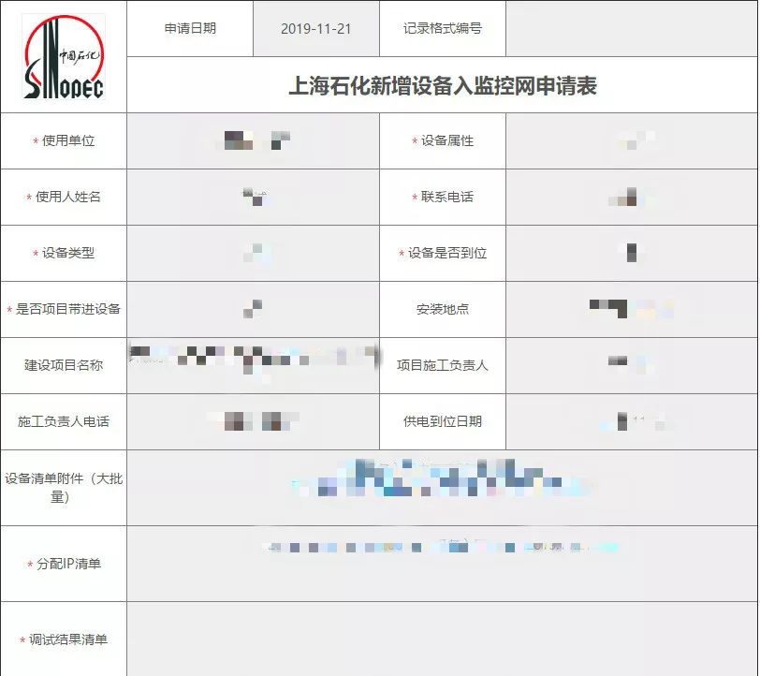Click the 设备属性 value field
The height and width of the screenshot is (676, 760).
tap(632, 141)
